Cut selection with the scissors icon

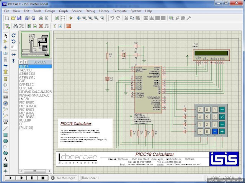126,18
